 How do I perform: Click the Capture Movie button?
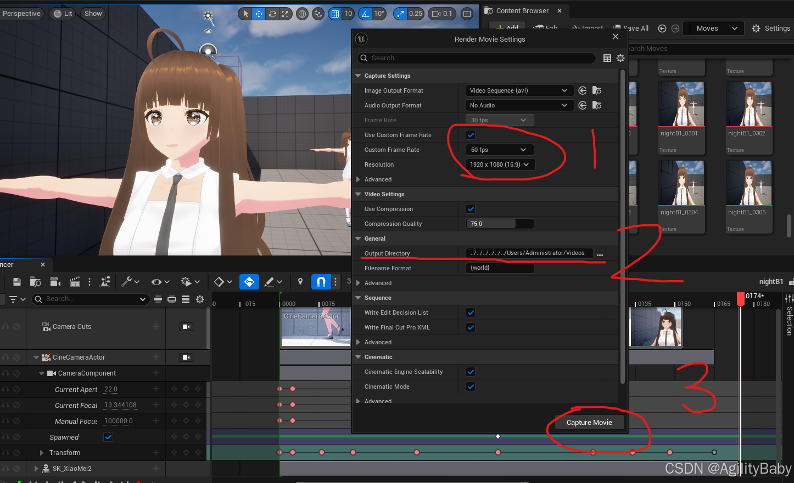589,422
